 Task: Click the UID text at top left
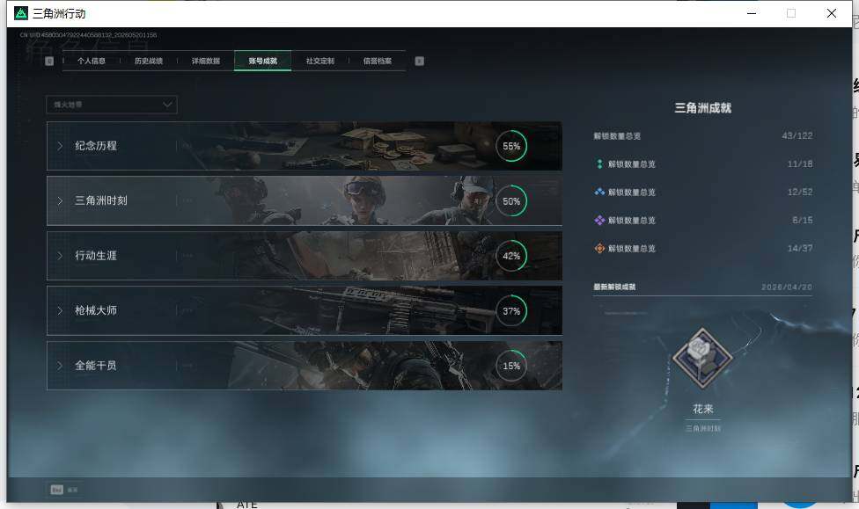(x=88, y=35)
